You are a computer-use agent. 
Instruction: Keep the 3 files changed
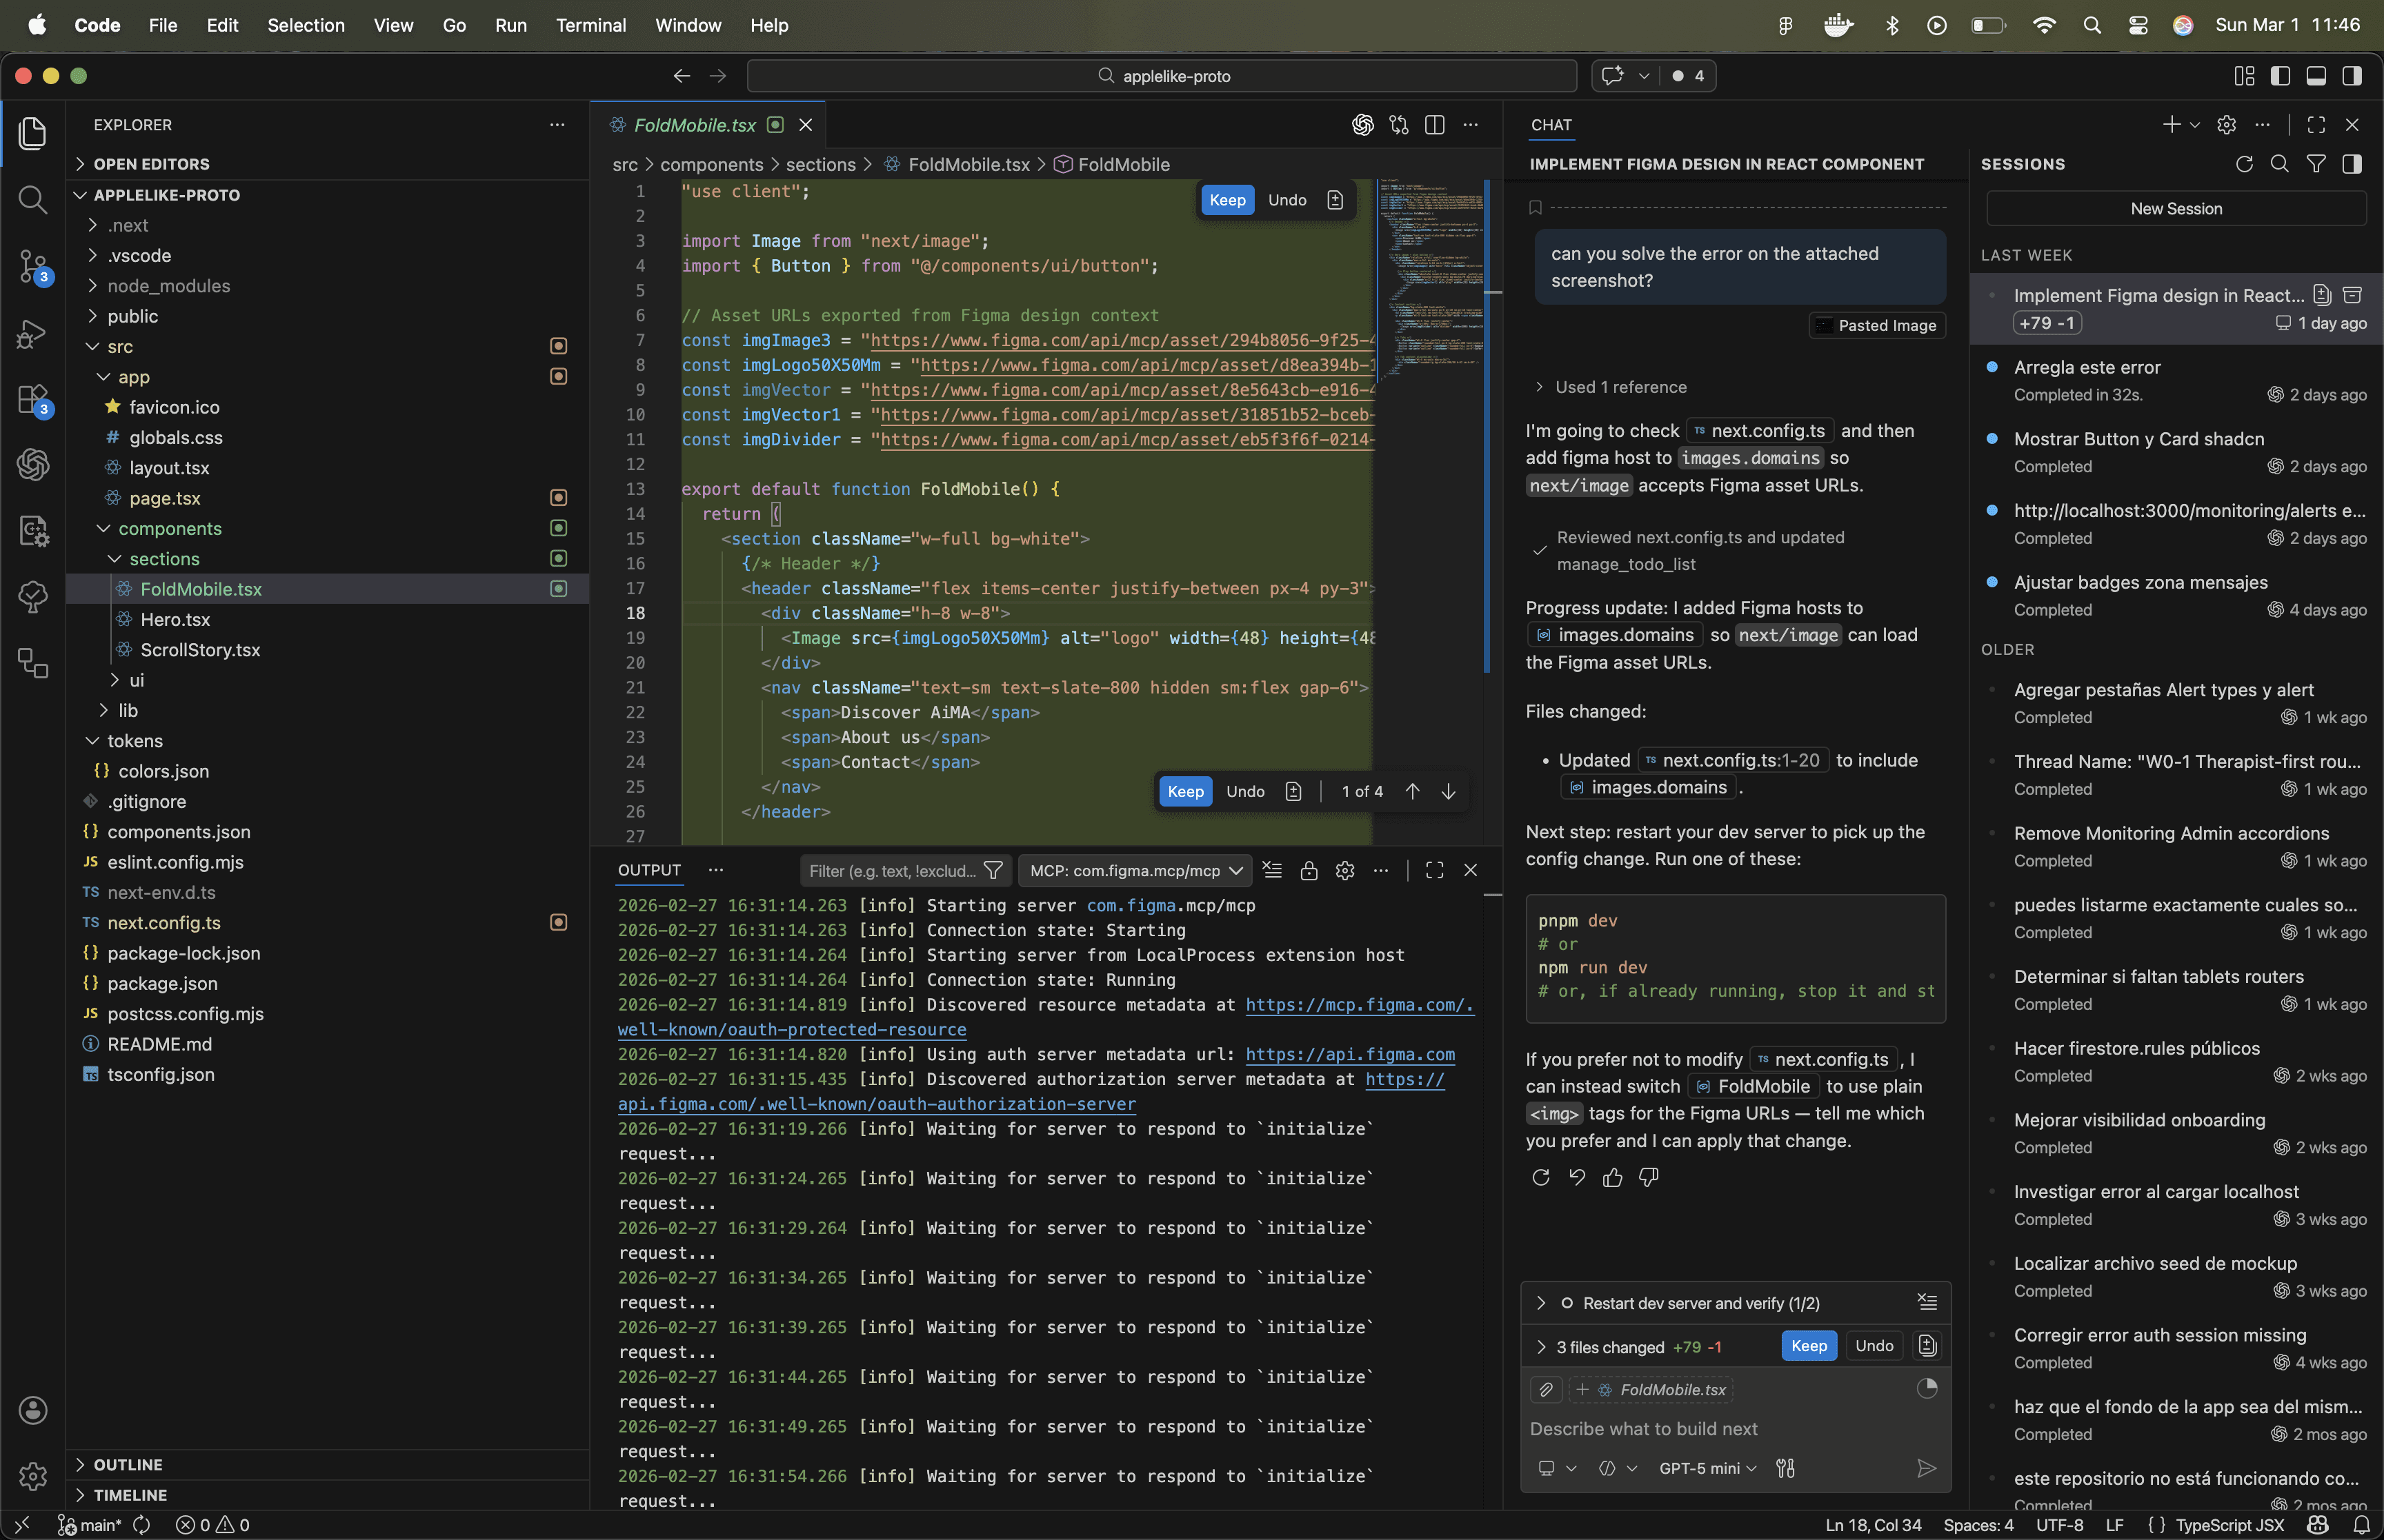(1808, 1346)
